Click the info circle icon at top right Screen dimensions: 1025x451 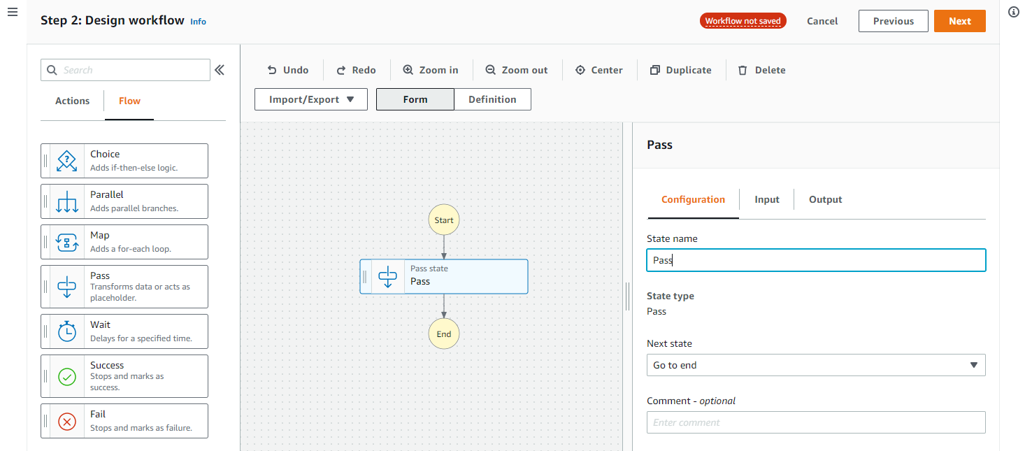click(1014, 13)
